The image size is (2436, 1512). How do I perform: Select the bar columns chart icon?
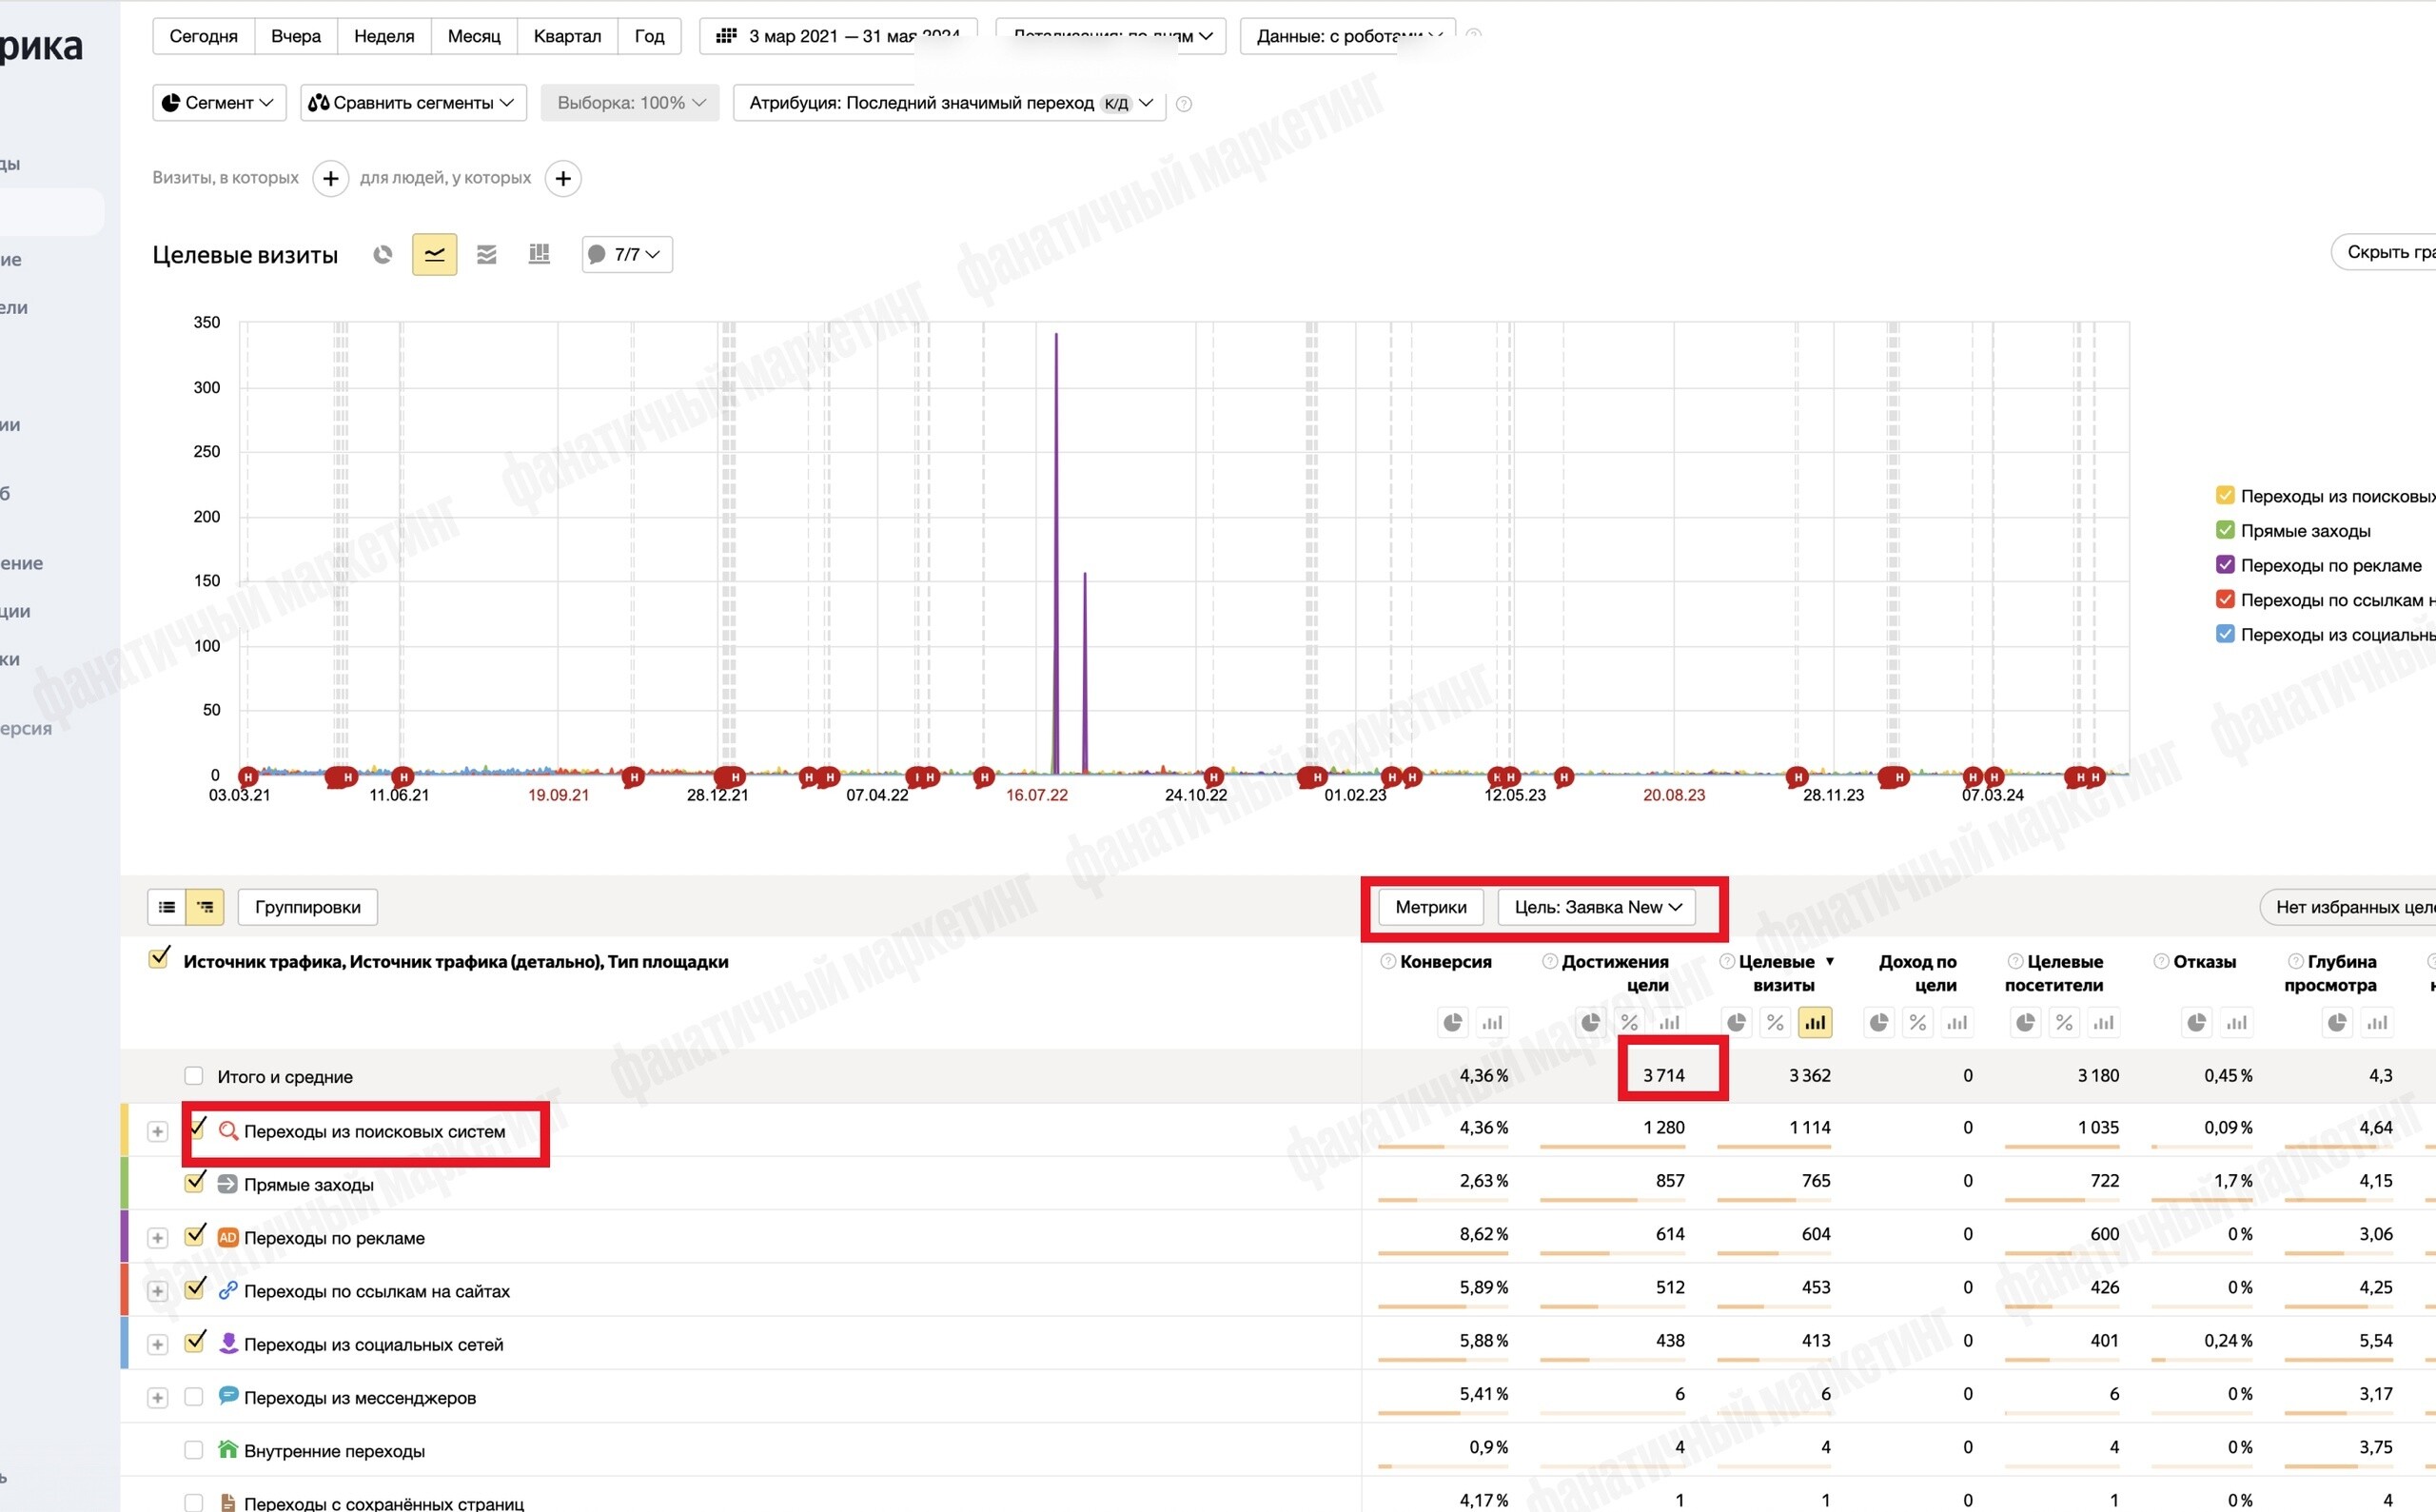coord(539,254)
